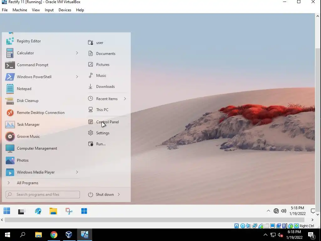Open VirtualBox File menu
The width and height of the screenshot is (321, 241).
[5, 10]
